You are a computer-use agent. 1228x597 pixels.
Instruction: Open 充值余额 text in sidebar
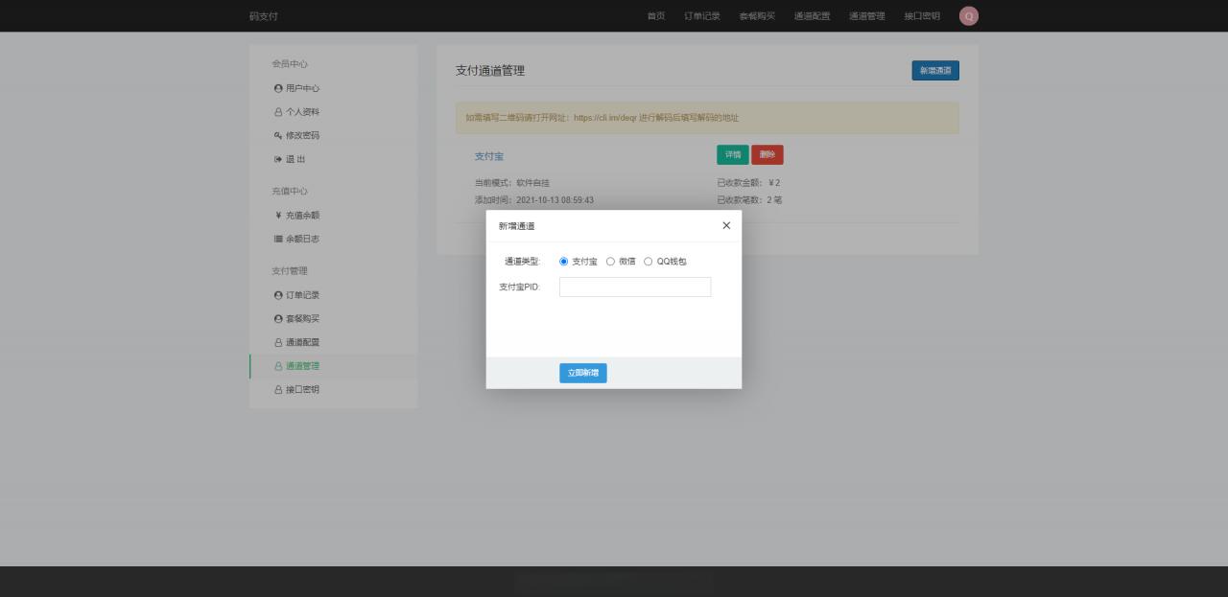pyautogui.click(x=302, y=216)
